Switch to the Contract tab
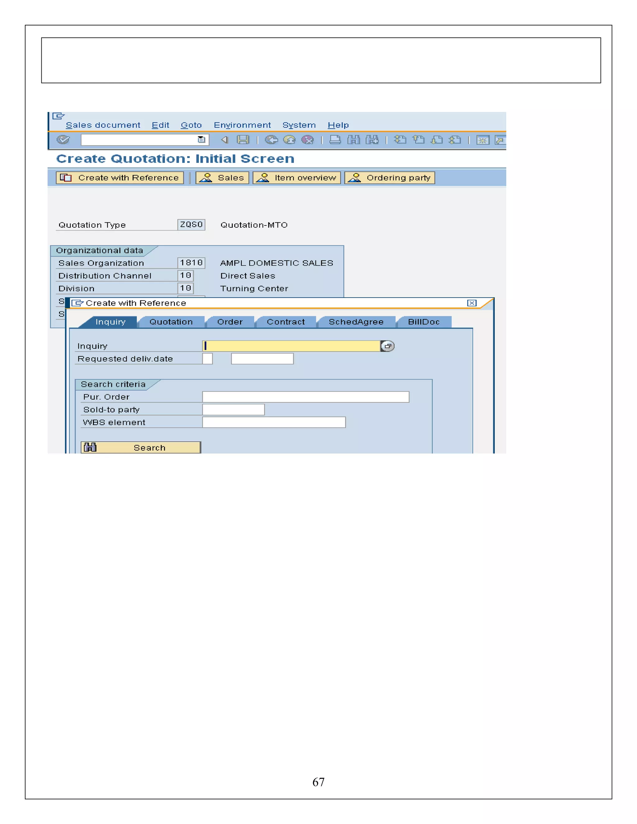 pyautogui.click(x=286, y=322)
